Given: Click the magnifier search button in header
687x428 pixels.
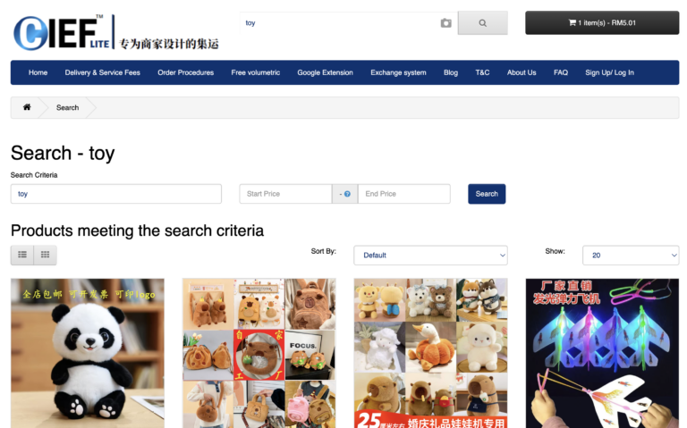Looking at the screenshot, I should pyautogui.click(x=483, y=23).
